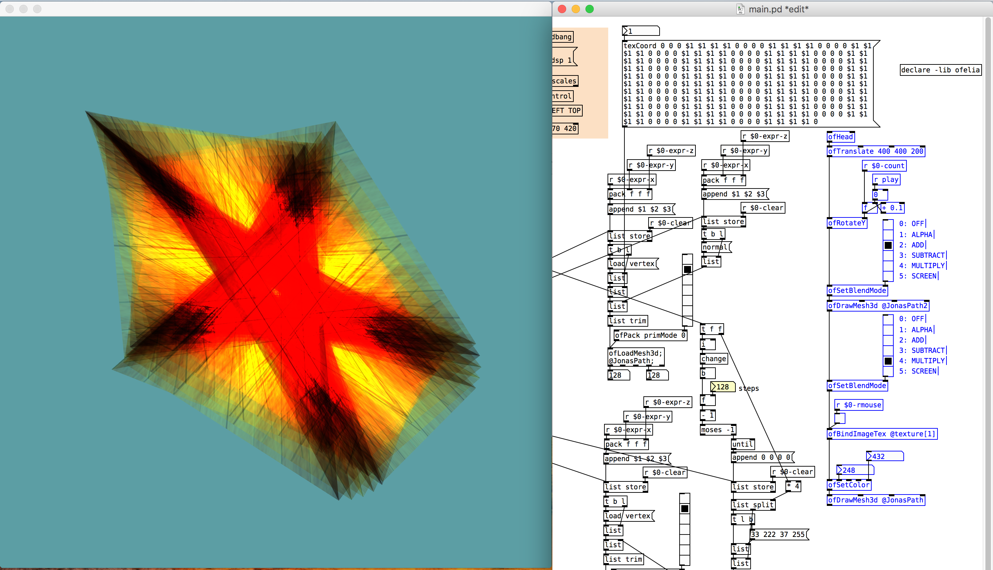Select 0: OFF in lower blend mode radio
The width and height of the screenshot is (993, 570).
(x=888, y=319)
